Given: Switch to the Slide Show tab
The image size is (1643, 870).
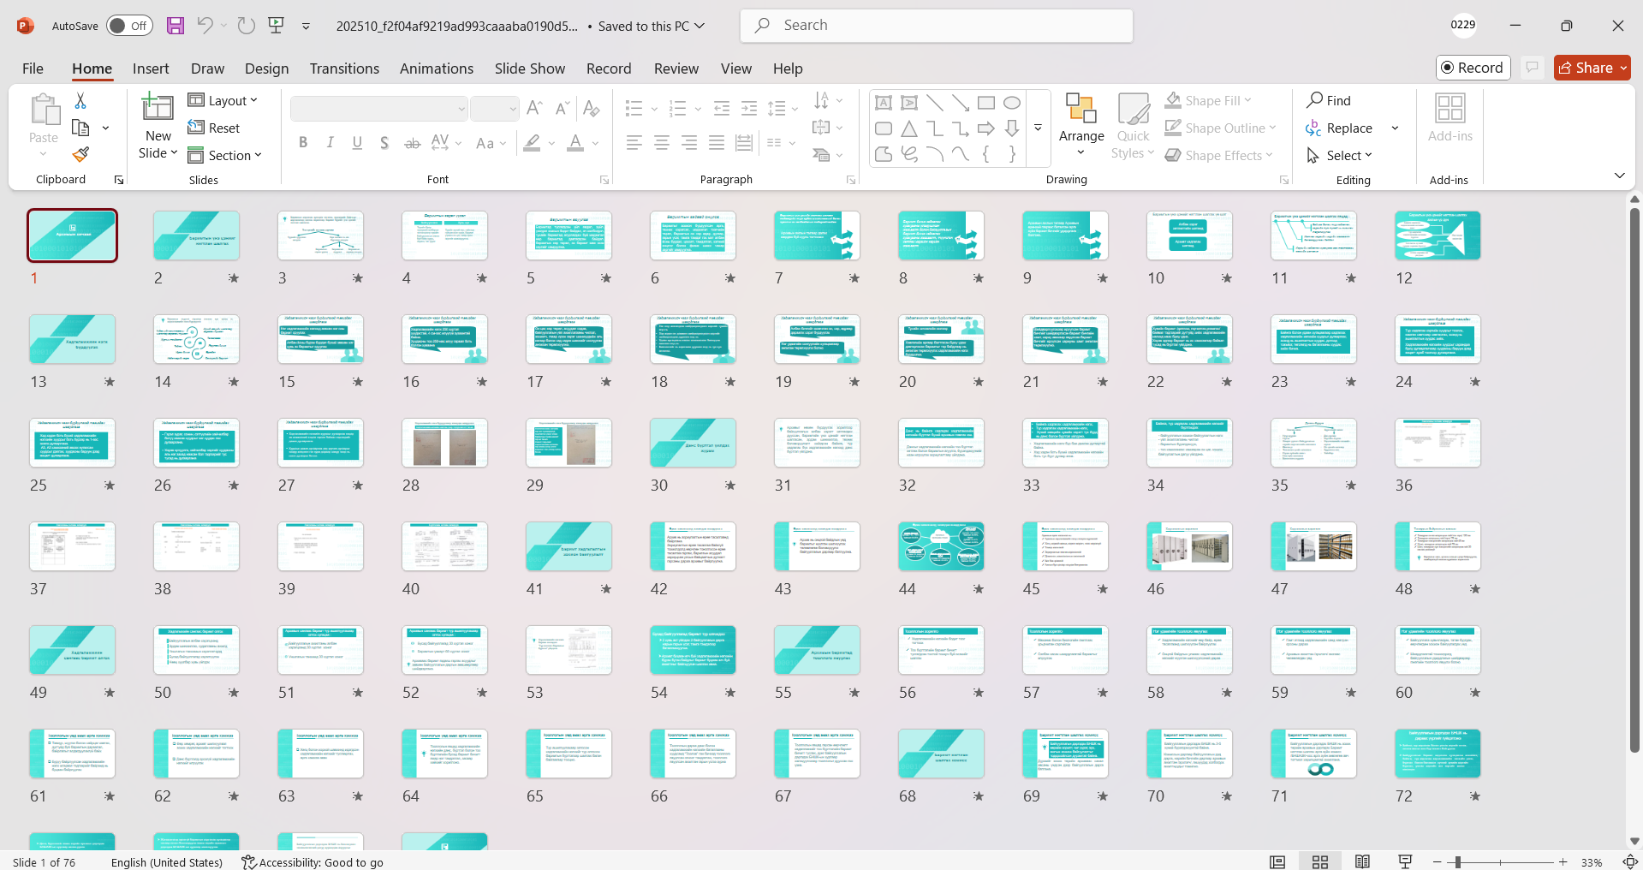Looking at the screenshot, I should click(x=529, y=69).
